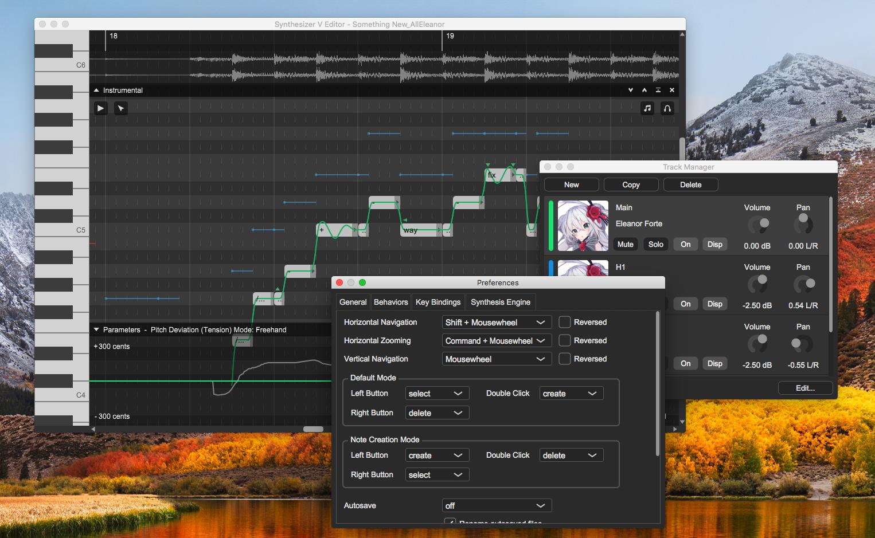Click the Track Manager vertical scrollbar
Image resolution: width=875 pixels, height=538 pixels.
pyautogui.click(x=831, y=265)
